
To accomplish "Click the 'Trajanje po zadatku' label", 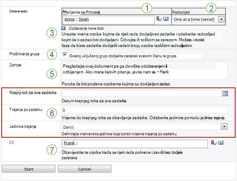I will pos(26,110).
